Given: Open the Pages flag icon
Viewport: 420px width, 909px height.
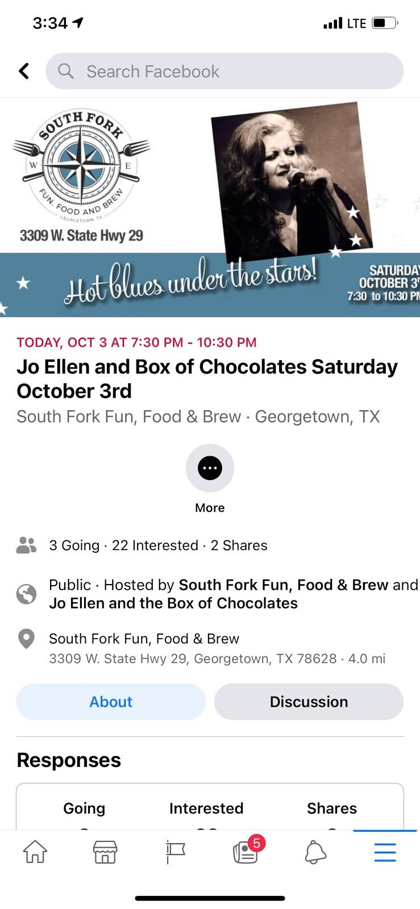Looking at the screenshot, I should click(176, 852).
